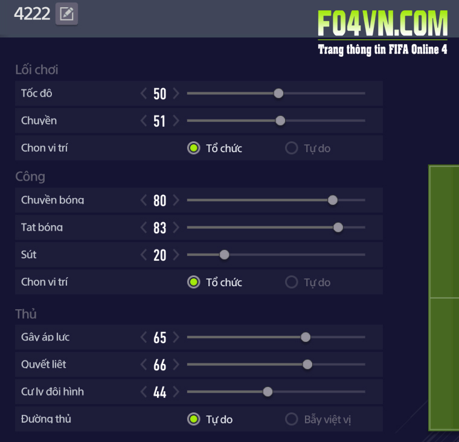Click the Sút slider handle

coord(224,255)
